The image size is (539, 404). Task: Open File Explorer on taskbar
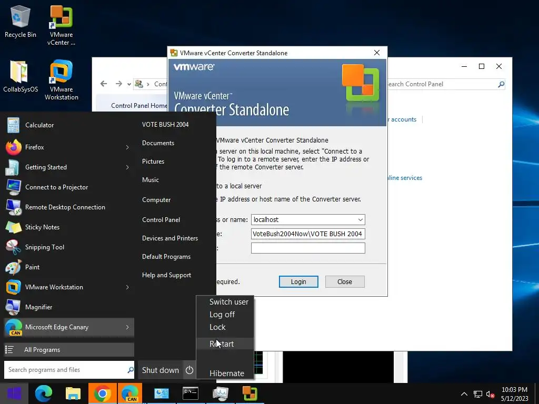(x=73, y=393)
